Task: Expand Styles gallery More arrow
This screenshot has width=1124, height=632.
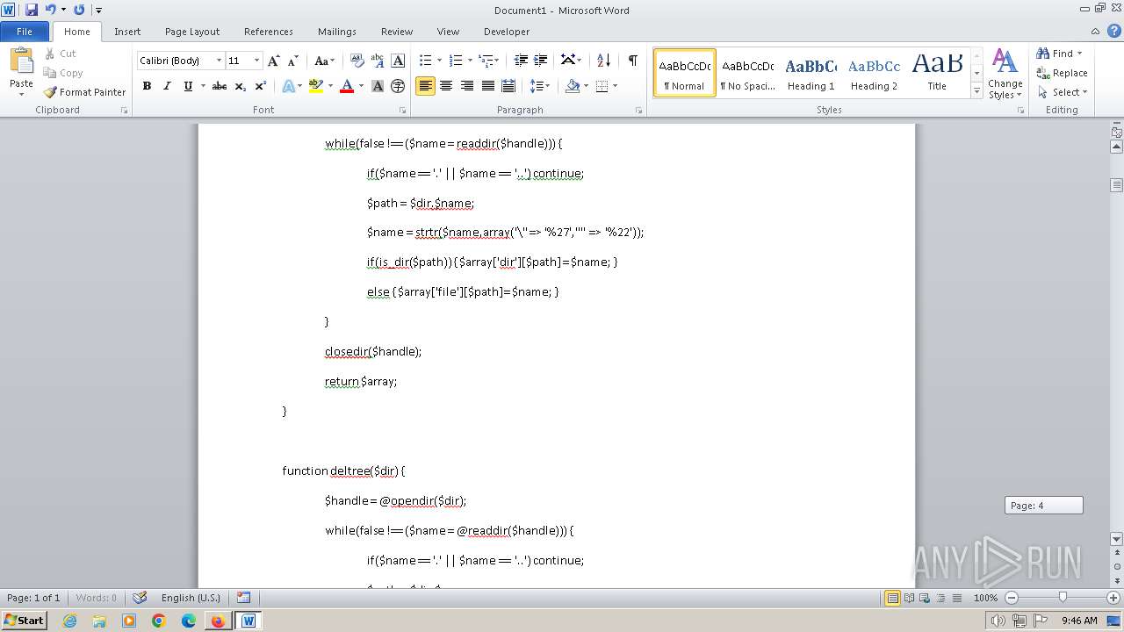Action: click(976, 90)
